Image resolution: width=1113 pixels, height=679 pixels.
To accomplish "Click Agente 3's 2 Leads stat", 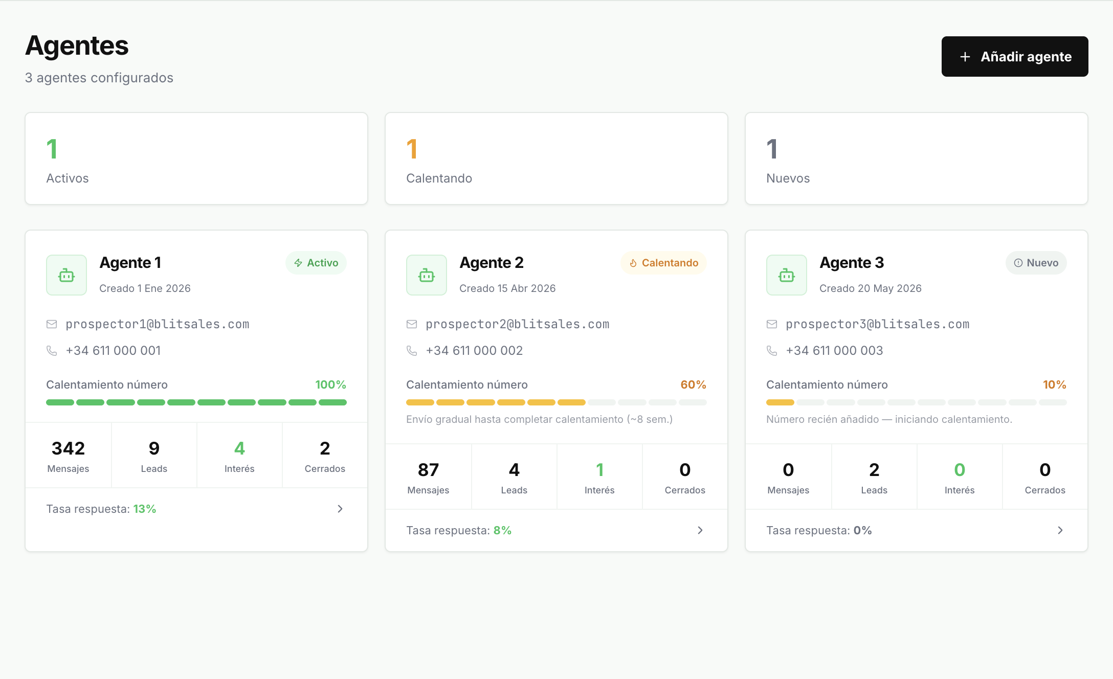I will [x=874, y=477].
